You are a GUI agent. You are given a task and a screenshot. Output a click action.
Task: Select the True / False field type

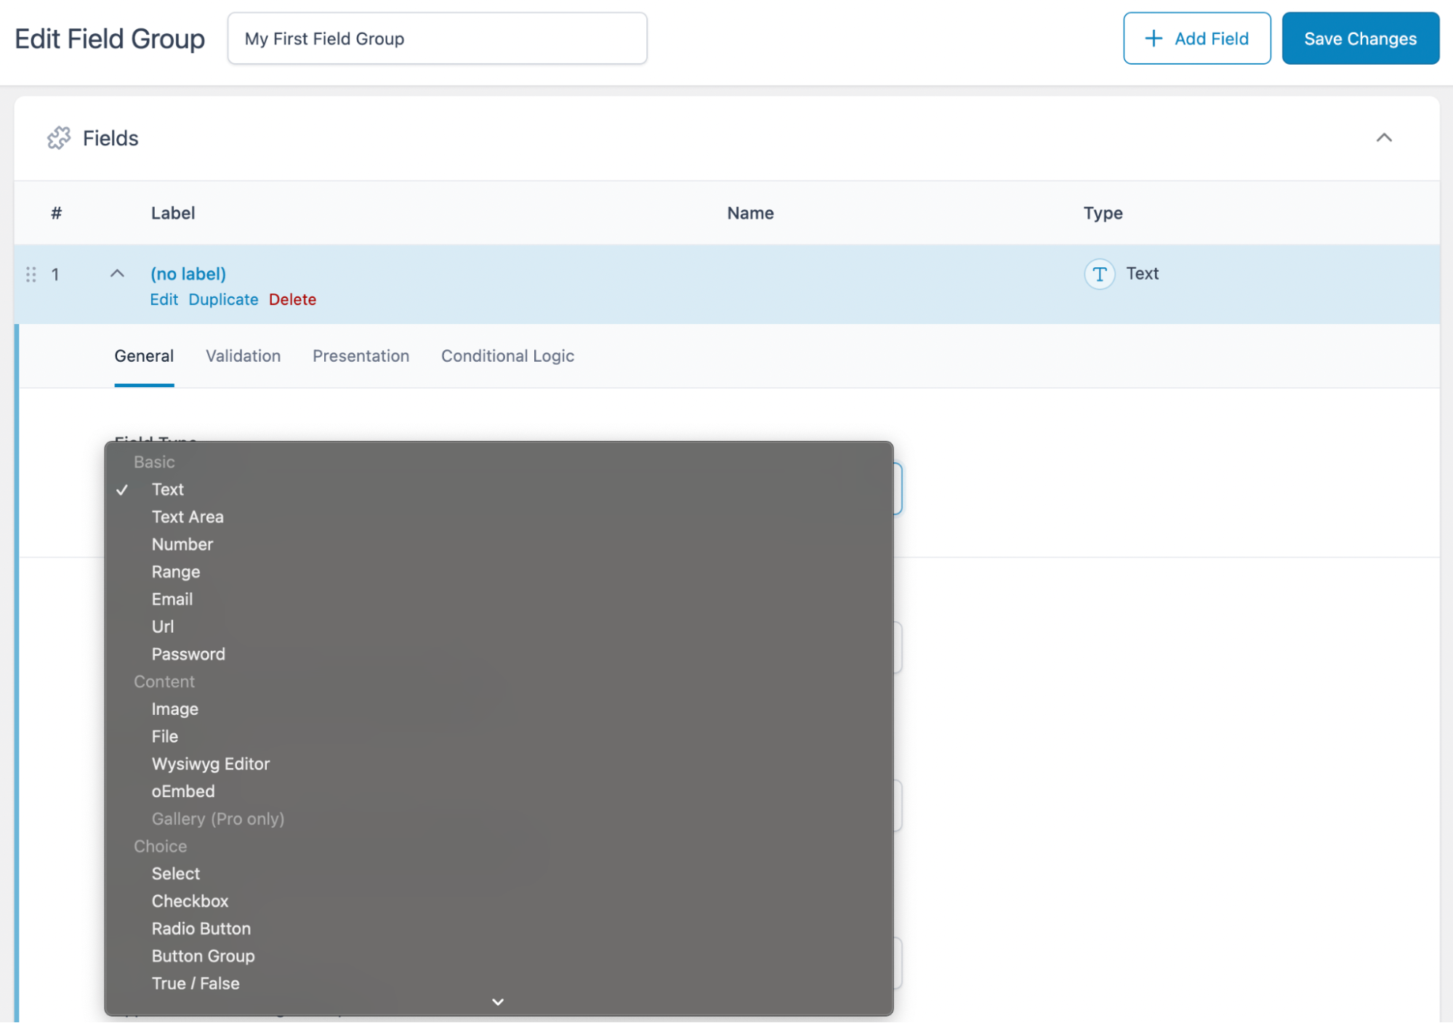pyautogui.click(x=195, y=982)
